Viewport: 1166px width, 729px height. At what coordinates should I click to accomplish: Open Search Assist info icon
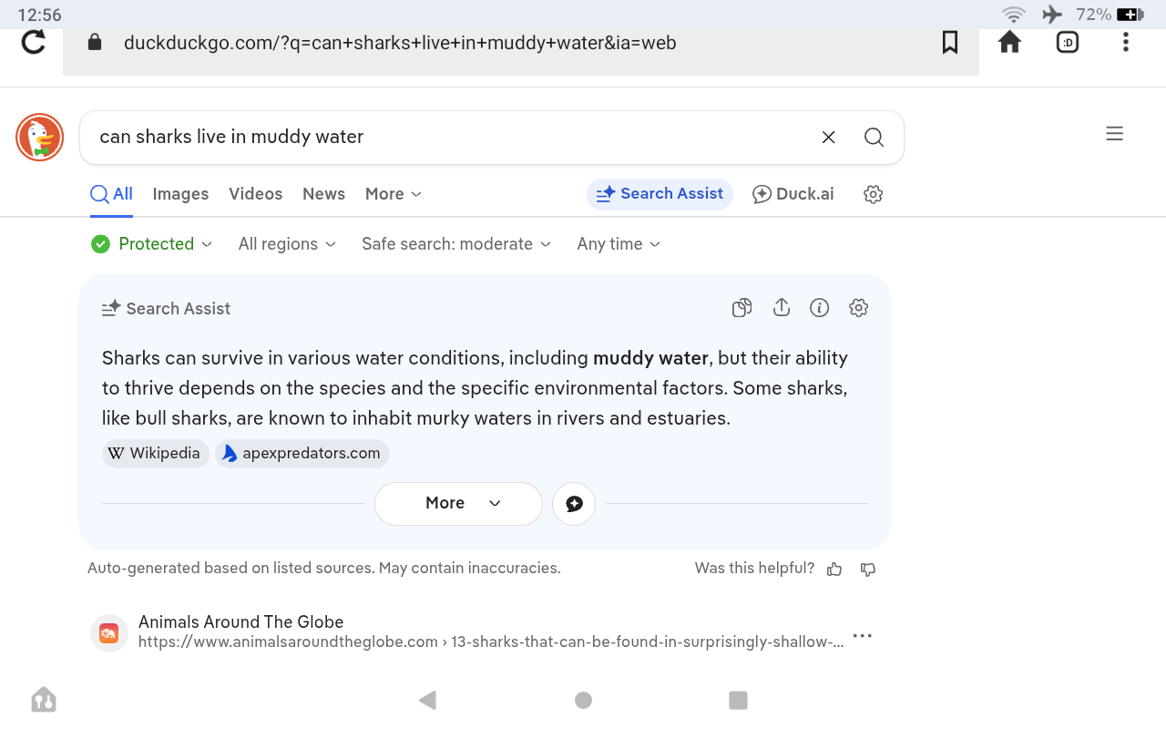(x=820, y=308)
